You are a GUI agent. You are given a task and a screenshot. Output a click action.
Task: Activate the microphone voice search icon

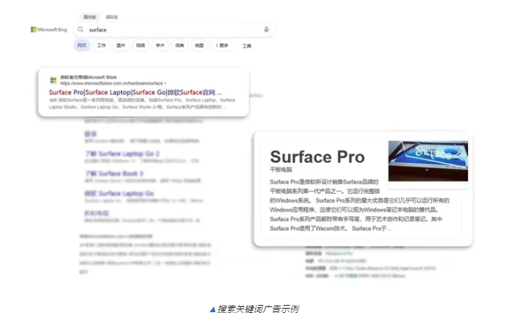(266, 30)
